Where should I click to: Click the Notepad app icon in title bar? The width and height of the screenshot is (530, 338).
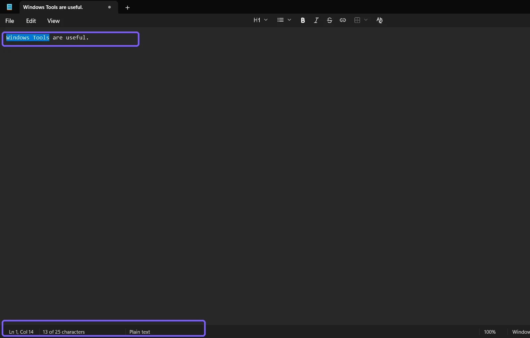click(x=9, y=7)
